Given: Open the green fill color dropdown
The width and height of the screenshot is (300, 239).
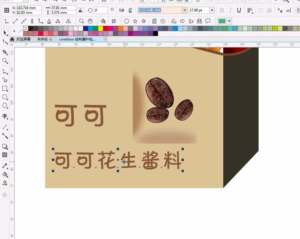Looking at the screenshot, I should tap(229, 21).
